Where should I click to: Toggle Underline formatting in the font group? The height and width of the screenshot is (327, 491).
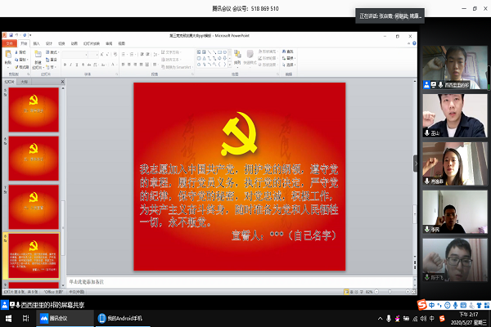(76, 63)
